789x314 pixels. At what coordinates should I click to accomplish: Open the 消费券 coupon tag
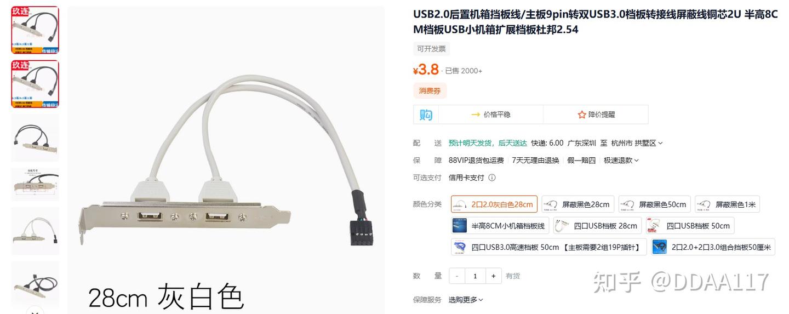(430, 91)
